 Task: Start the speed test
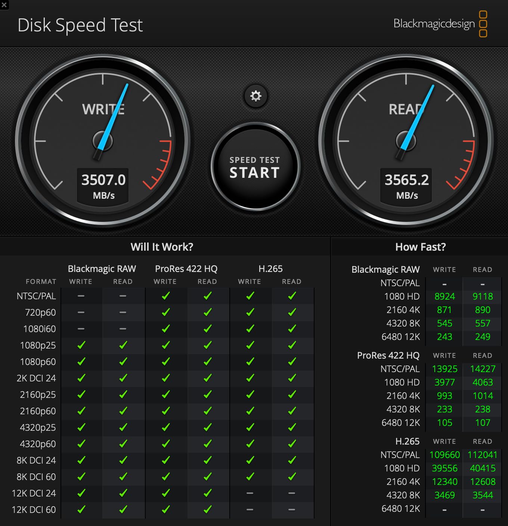pyautogui.click(x=255, y=166)
